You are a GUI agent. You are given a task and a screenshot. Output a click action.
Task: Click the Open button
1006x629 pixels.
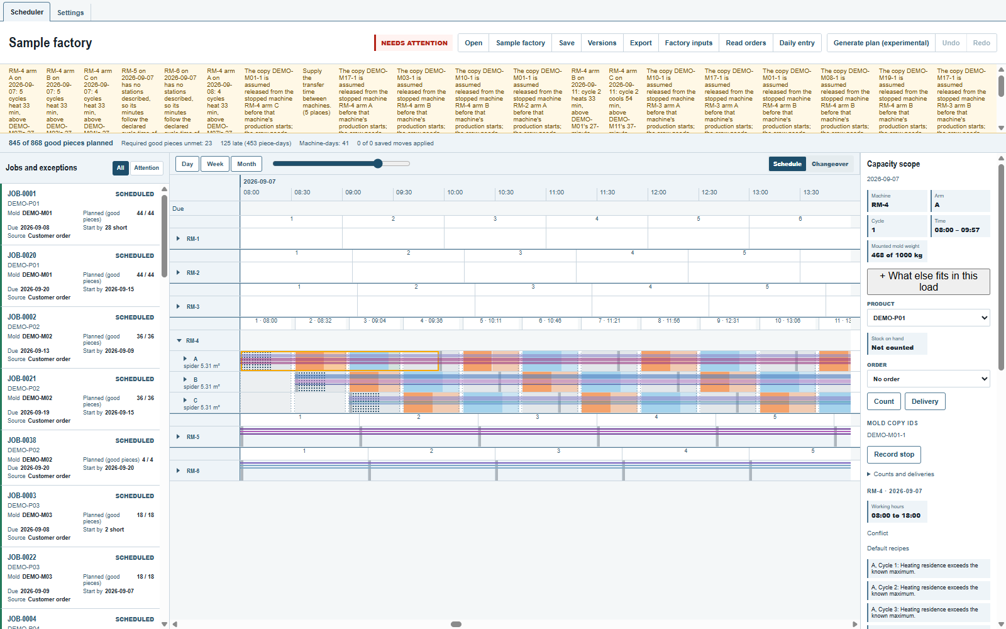point(473,43)
